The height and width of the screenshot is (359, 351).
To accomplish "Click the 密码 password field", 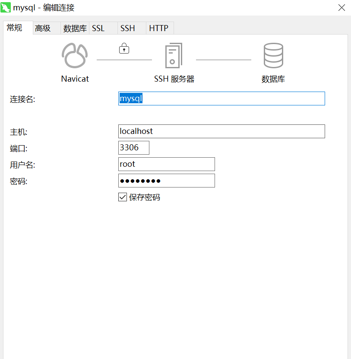I will click(167, 181).
